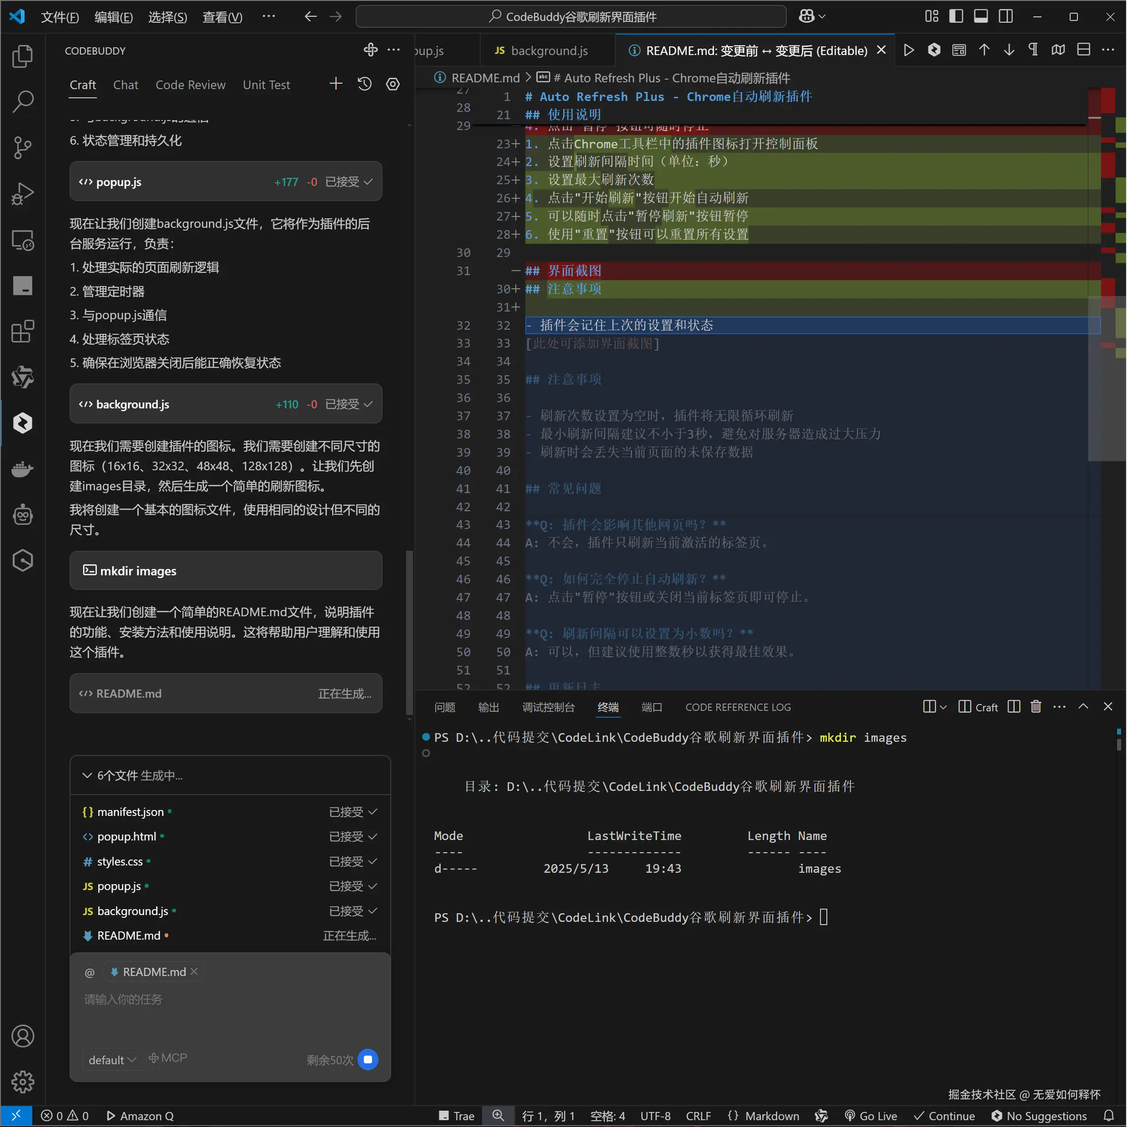
Task: Start a new chat with plus icon
Action: tap(336, 84)
